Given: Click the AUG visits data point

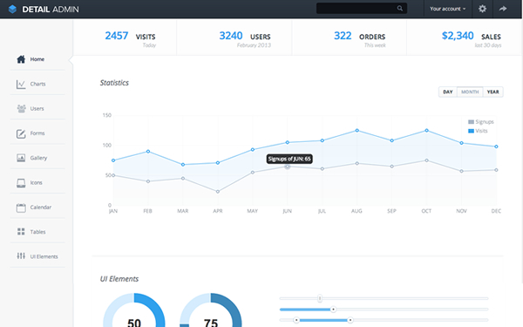Looking at the screenshot, I should tap(357, 131).
